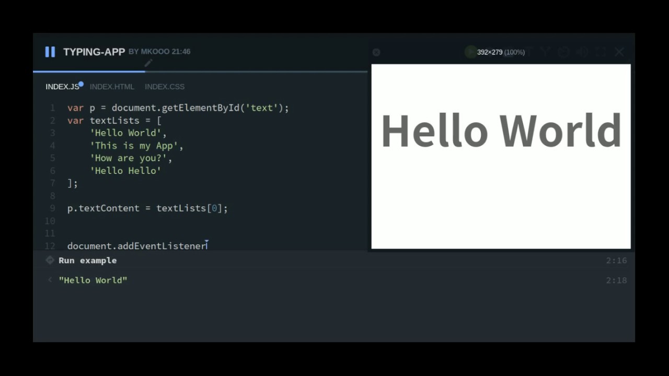The height and width of the screenshot is (376, 669).
Task: Click the TYPING-APP title
Action: tap(94, 52)
